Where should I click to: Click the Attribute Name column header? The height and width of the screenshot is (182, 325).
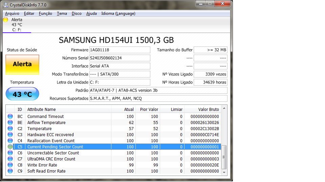pyautogui.click(x=68, y=109)
